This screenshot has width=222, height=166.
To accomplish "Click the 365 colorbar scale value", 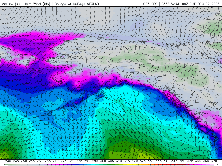I will point(206,161).
